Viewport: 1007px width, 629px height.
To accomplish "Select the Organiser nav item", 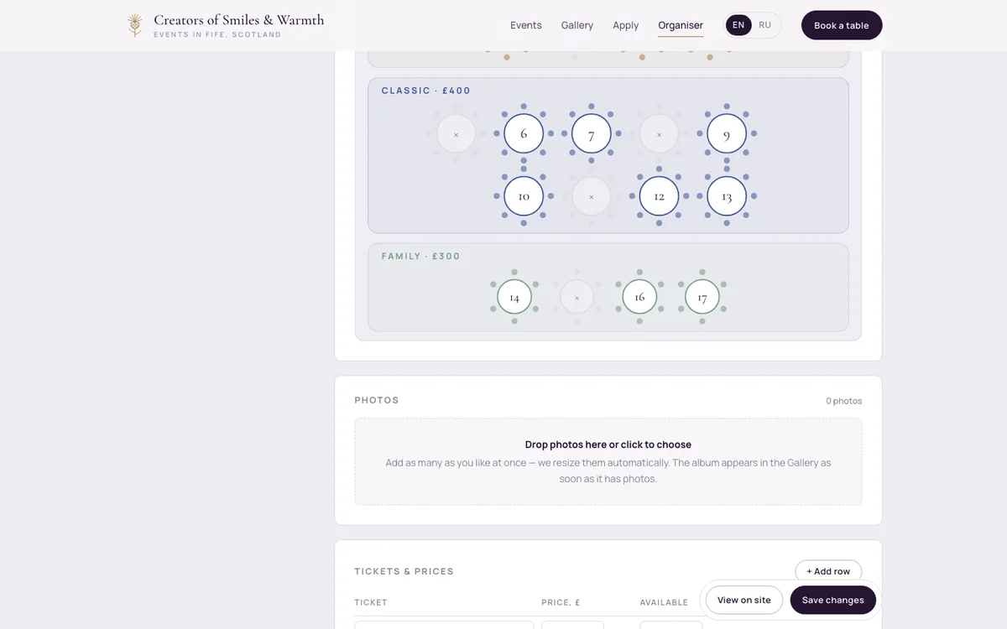I will point(681,25).
